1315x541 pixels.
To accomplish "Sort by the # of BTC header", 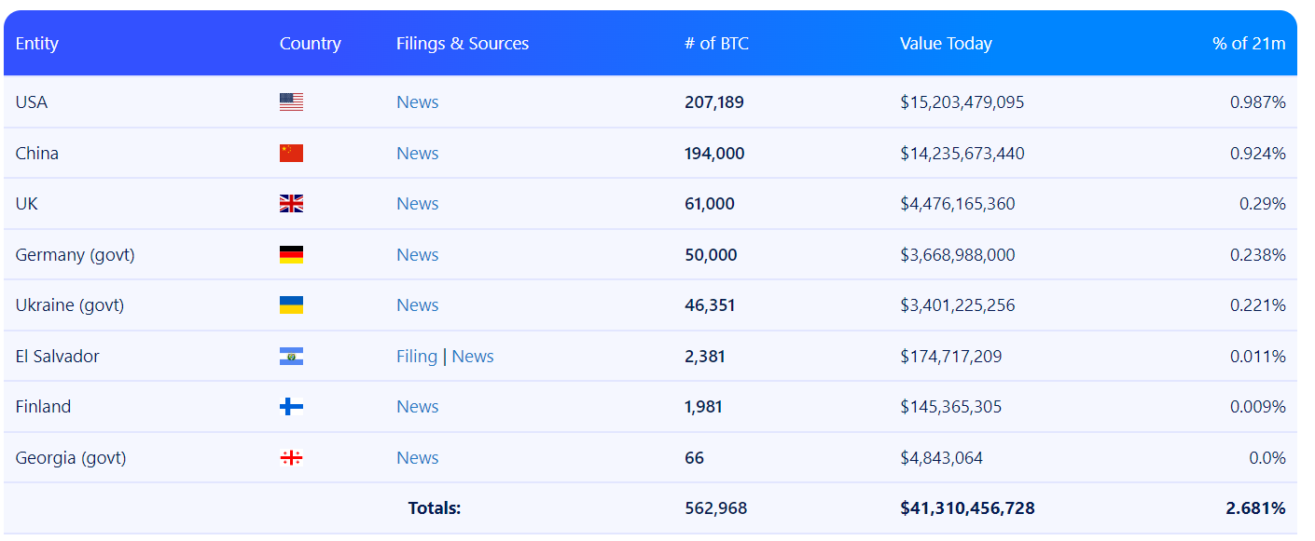I will (x=716, y=44).
